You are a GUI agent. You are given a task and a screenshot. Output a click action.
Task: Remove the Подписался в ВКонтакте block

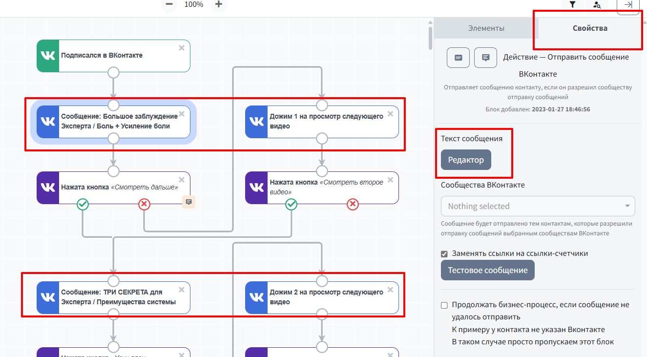pyautogui.click(x=182, y=48)
